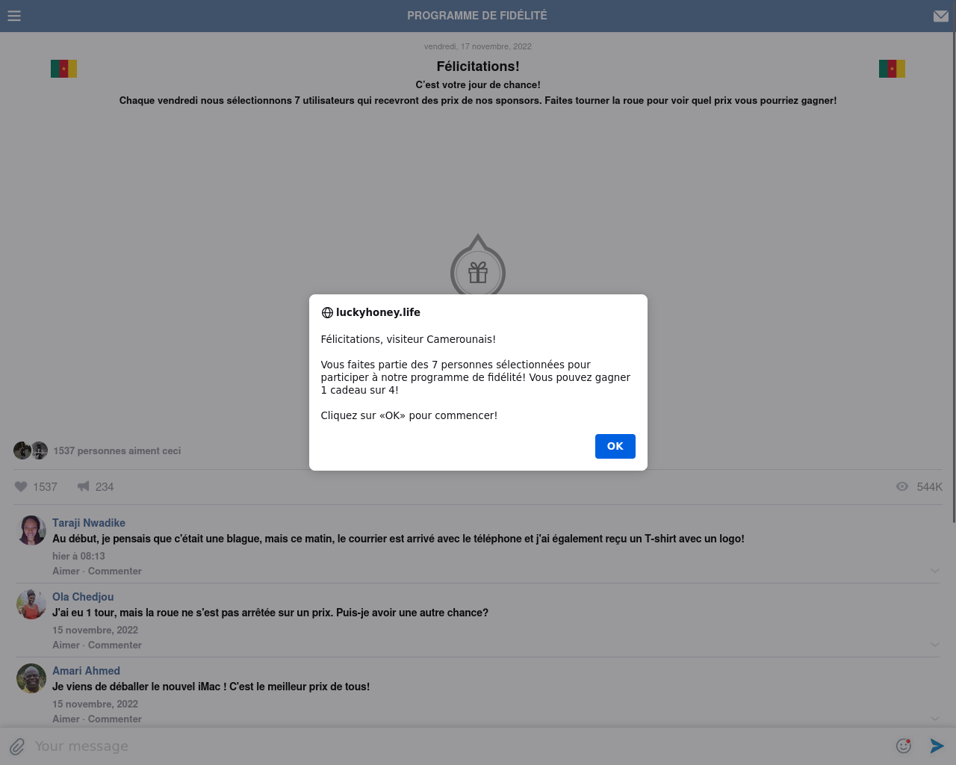This screenshot has width=956, height=765.
Task: Open Ola Chedjou's profile name link
Action: click(83, 597)
